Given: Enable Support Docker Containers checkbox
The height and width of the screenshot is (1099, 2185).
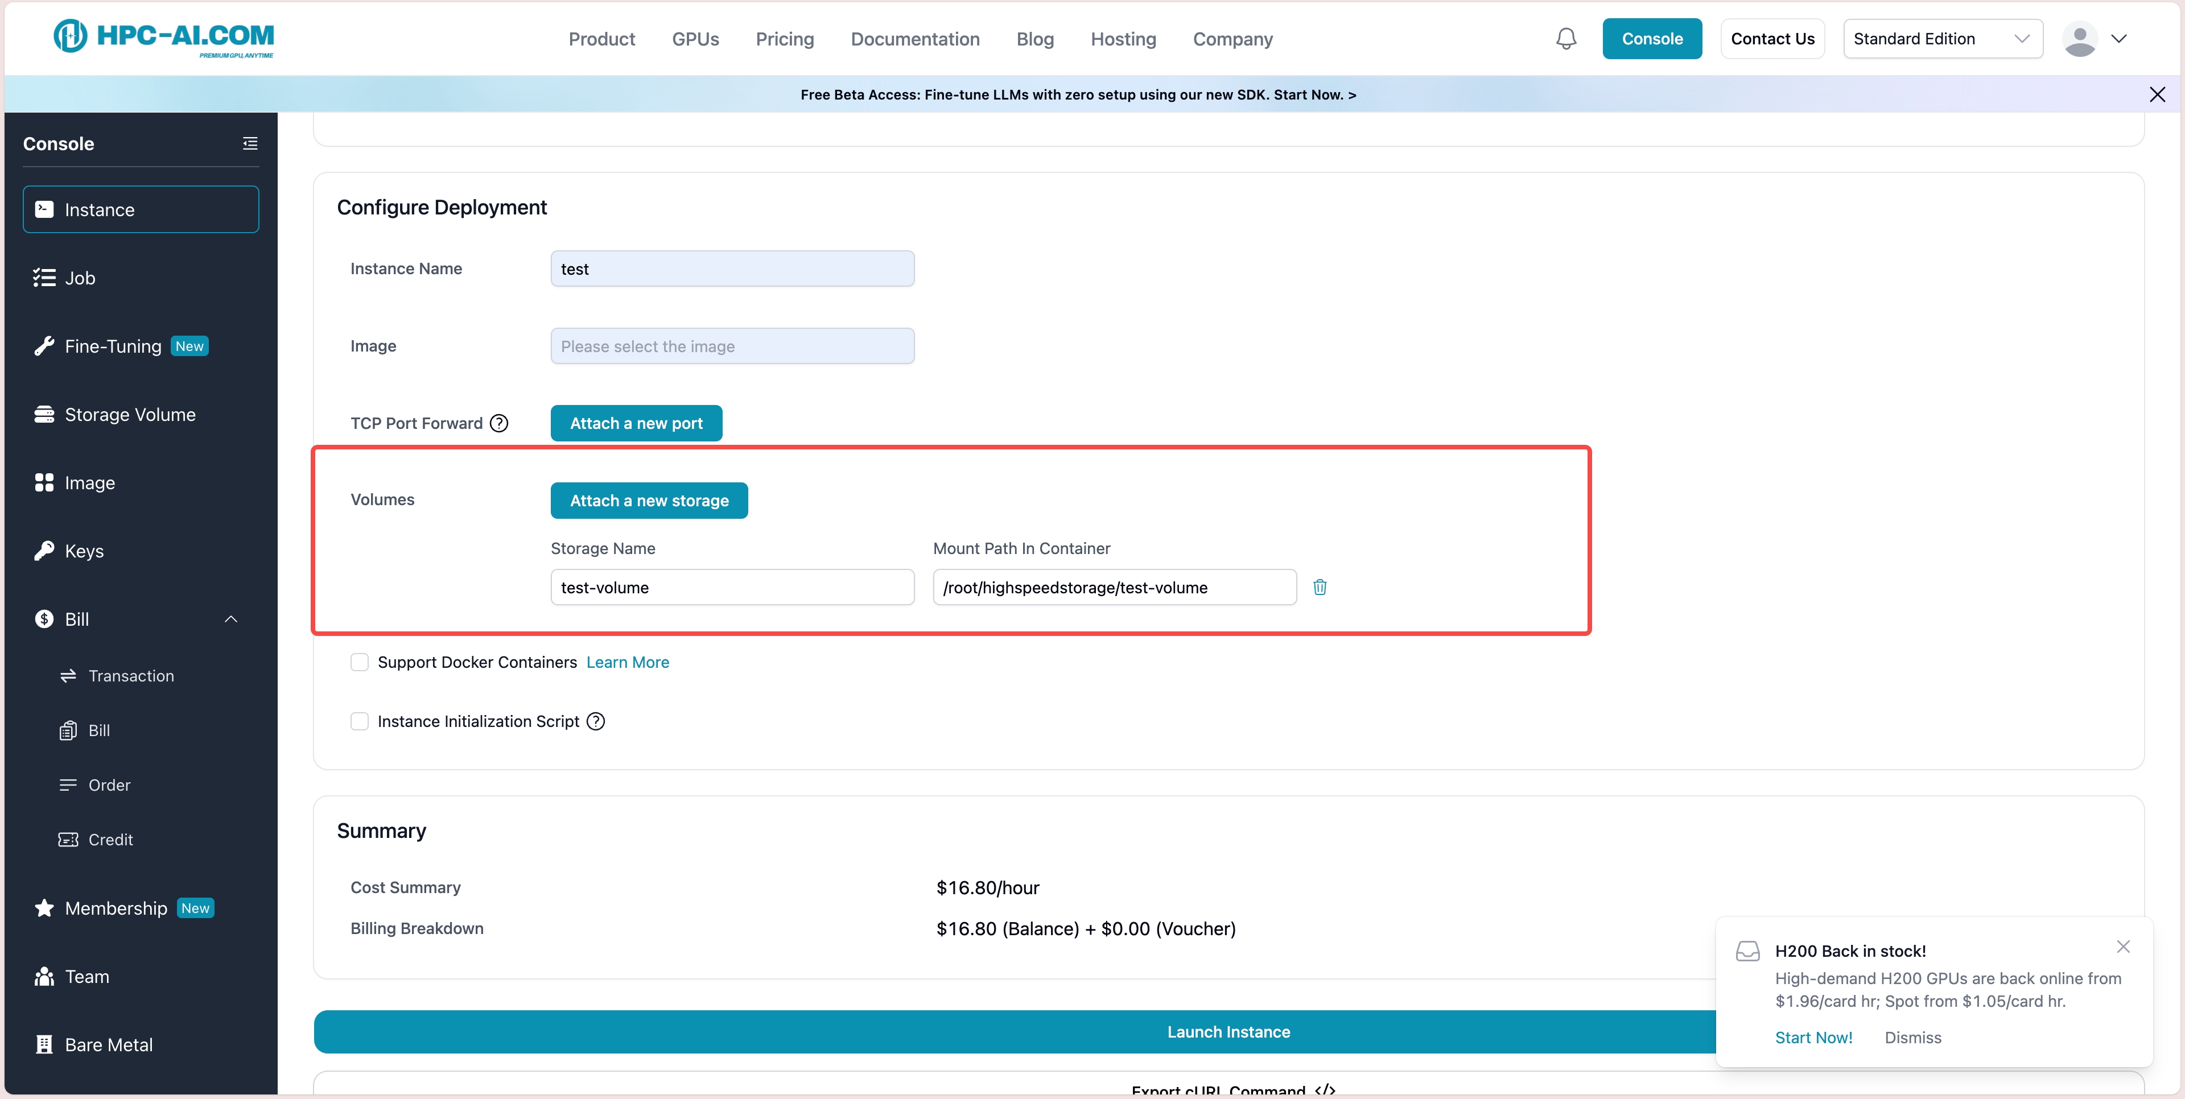Looking at the screenshot, I should click(x=360, y=662).
